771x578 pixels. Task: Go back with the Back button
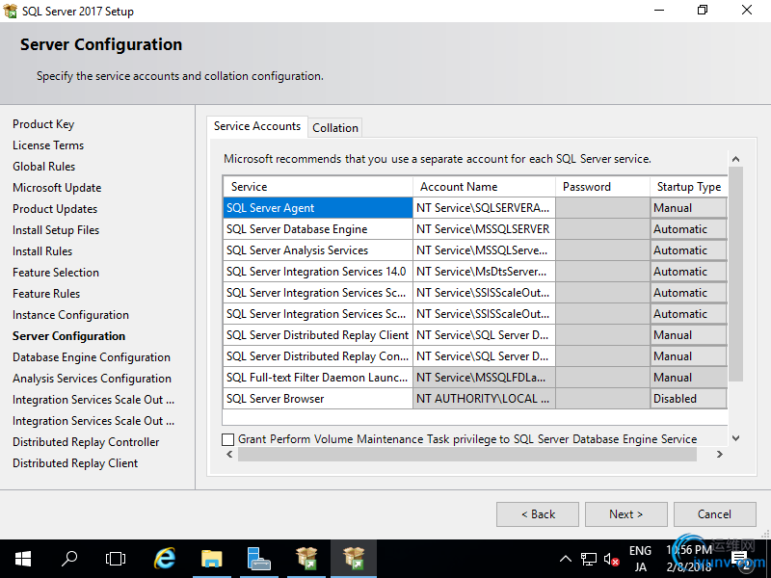pos(538,514)
